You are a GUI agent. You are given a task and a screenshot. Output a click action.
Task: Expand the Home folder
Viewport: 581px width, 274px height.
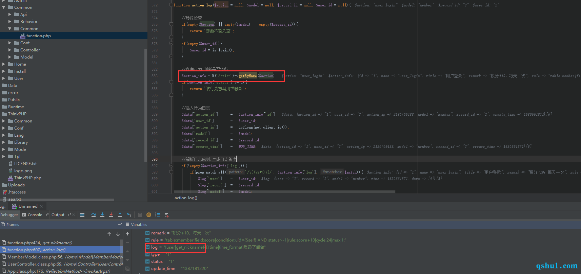[x=4, y=64]
